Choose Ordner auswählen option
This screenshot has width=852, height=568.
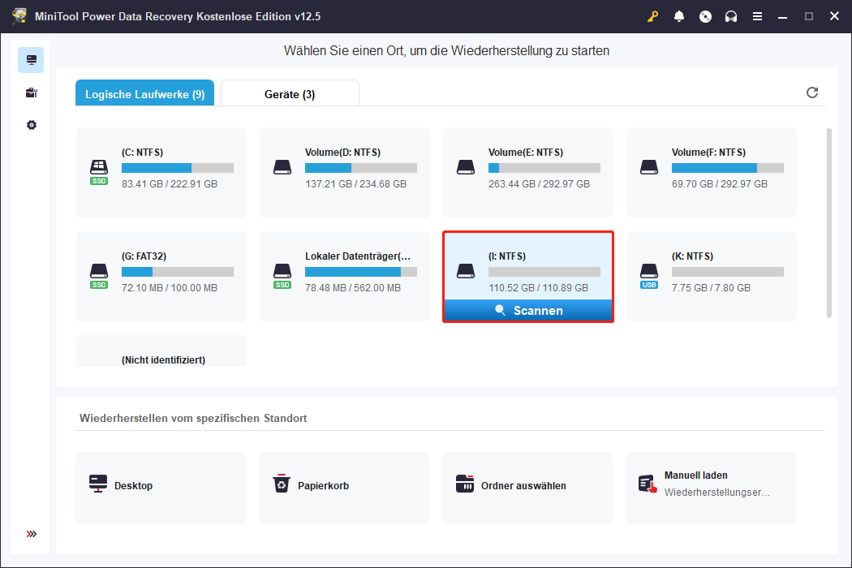coord(527,488)
